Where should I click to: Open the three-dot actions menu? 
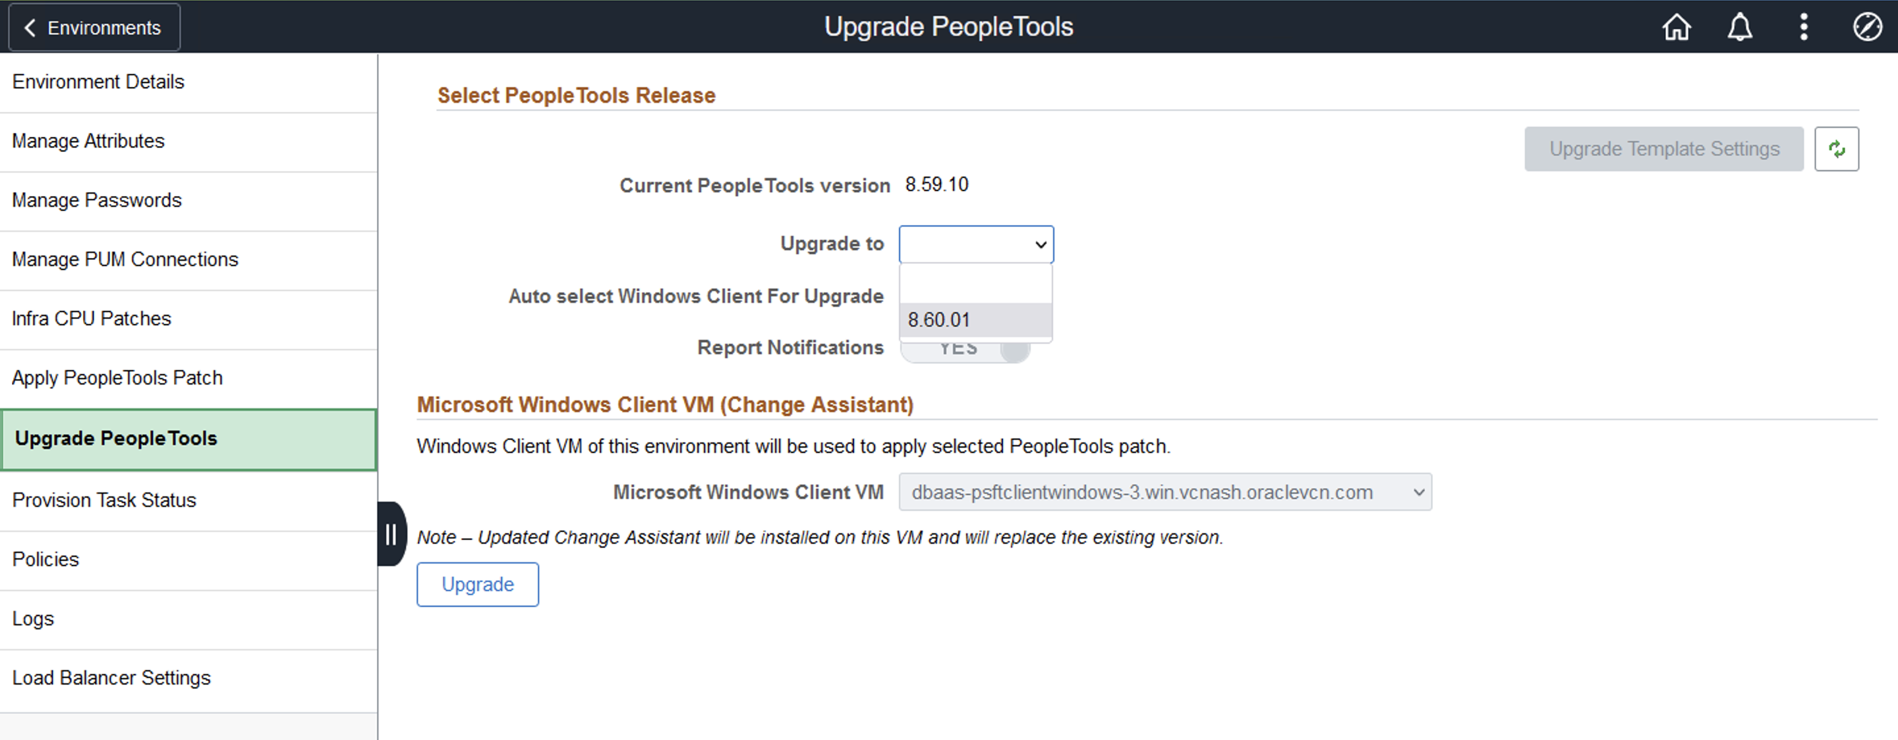pos(1803,28)
